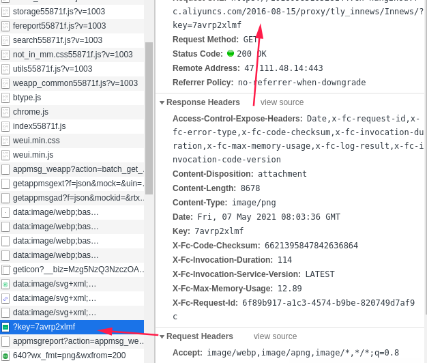The height and width of the screenshot is (363, 427).
Task: Click the green 200 OK status indicator
Action: pos(231,53)
